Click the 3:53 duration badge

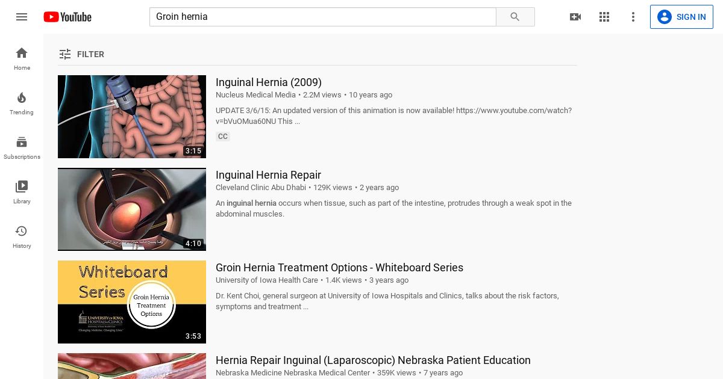click(193, 336)
